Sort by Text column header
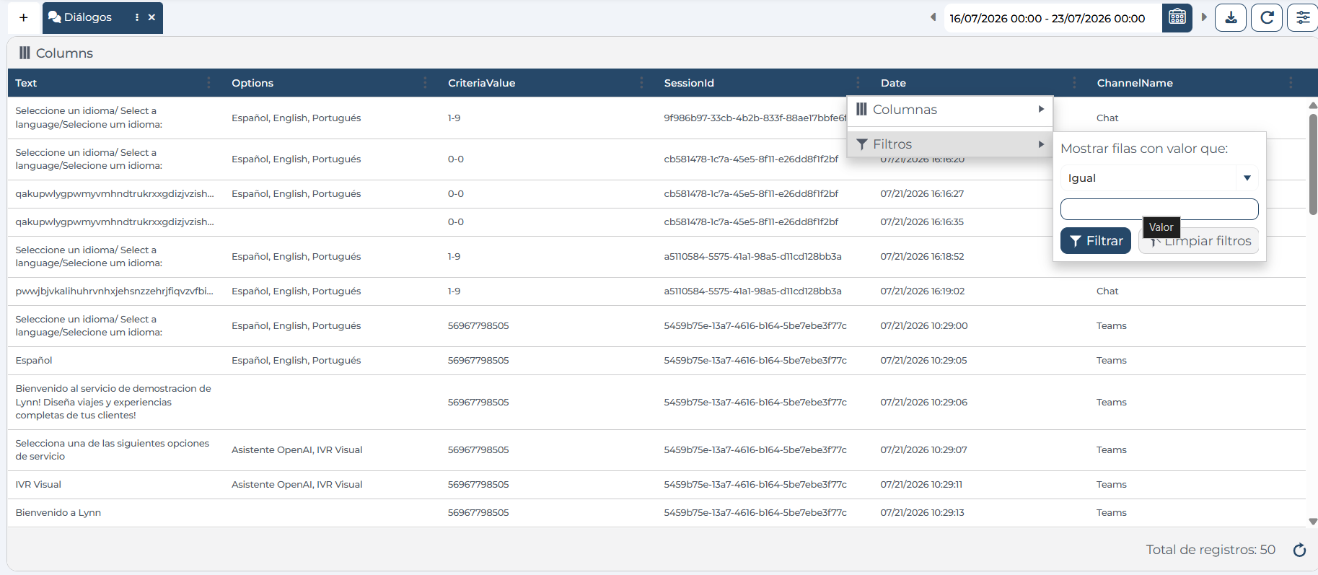Viewport: 1318px width, 575px height. click(x=26, y=83)
